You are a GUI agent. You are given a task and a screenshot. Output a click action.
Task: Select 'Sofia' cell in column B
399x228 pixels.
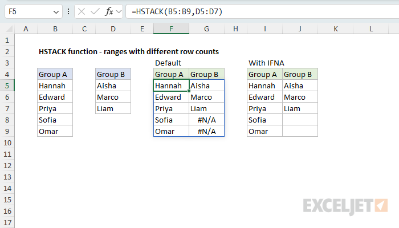pyautogui.click(x=55, y=120)
